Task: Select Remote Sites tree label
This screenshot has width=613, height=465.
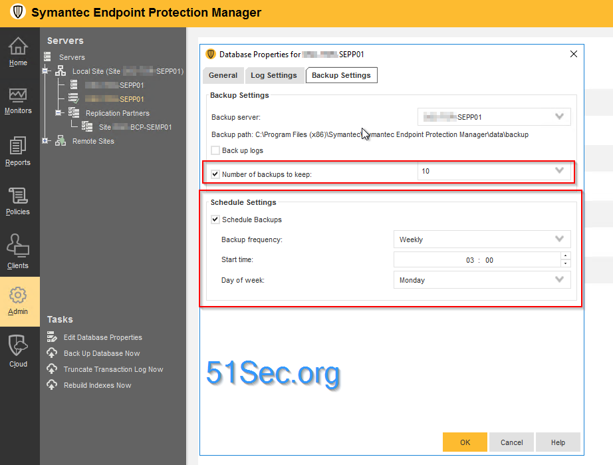Action: pyautogui.click(x=93, y=141)
